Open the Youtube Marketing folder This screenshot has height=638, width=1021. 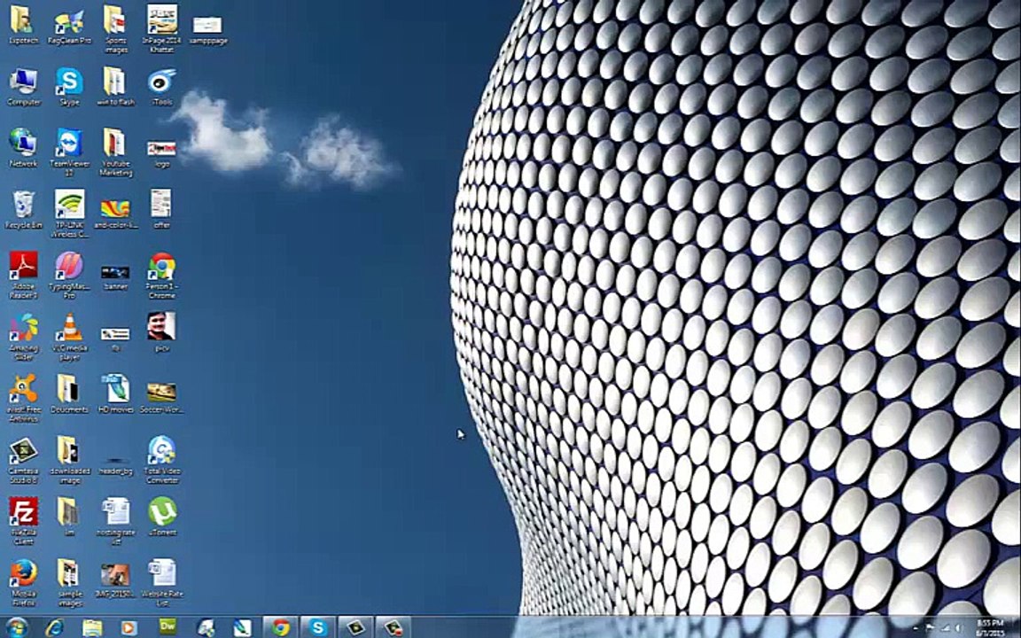115,153
